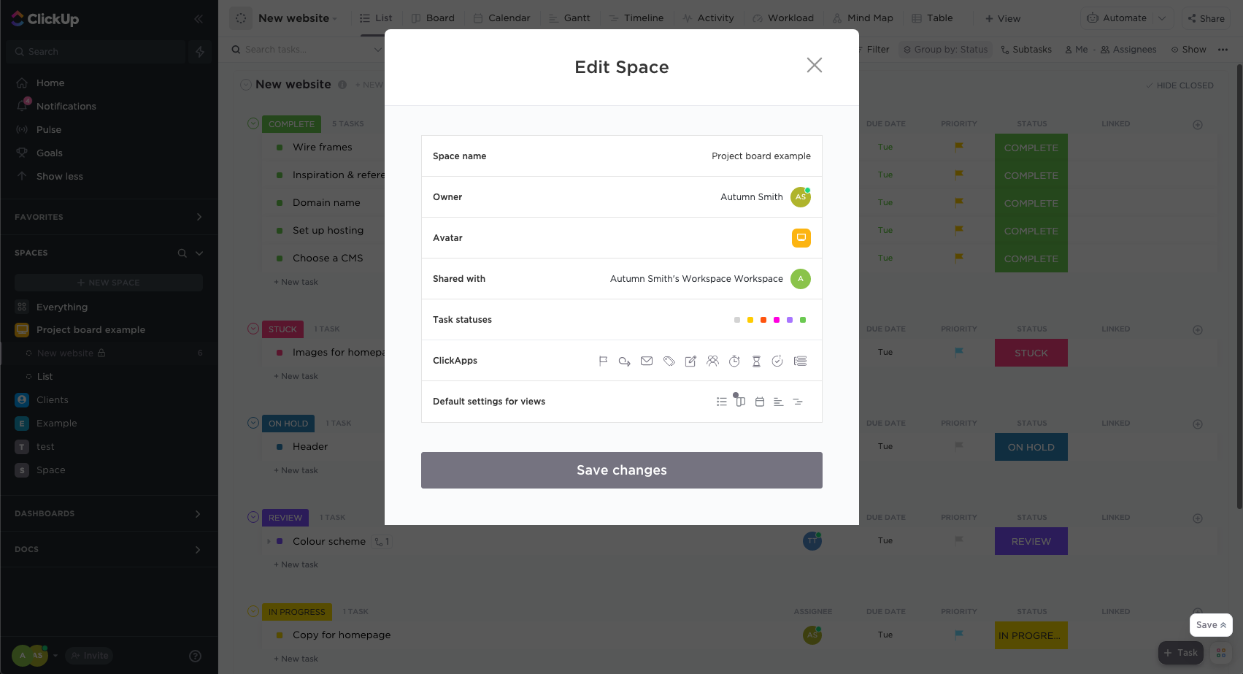The image size is (1243, 674).
Task: Toggle the List view default setting
Action: 722,401
